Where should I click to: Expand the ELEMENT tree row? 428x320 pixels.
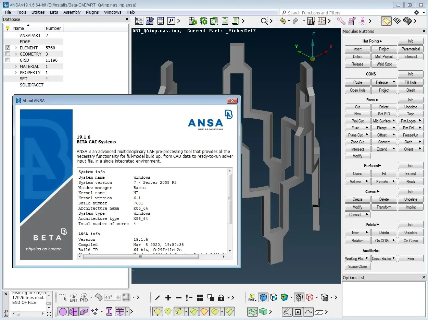16,48
